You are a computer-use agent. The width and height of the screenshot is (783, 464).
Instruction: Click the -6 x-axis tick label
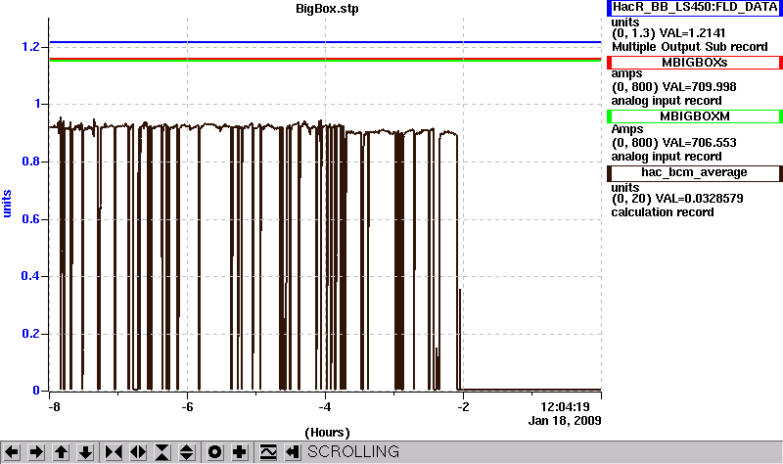[x=187, y=407]
